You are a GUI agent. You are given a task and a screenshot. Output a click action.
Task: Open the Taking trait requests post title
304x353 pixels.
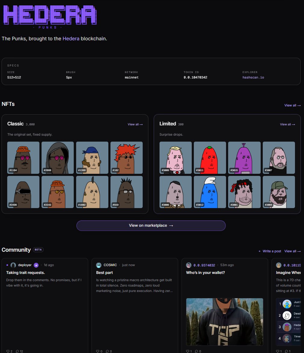[26, 273]
